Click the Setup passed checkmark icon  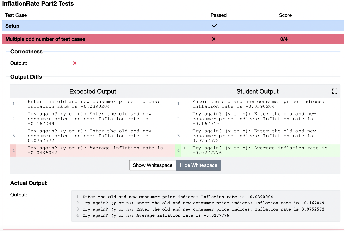214,26
